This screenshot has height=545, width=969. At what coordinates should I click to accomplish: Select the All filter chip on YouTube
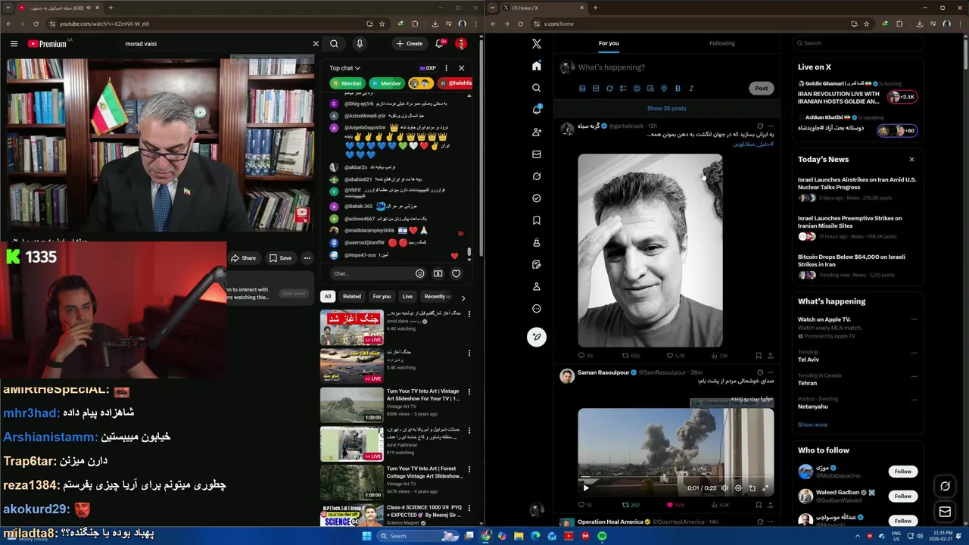(327, 297)
